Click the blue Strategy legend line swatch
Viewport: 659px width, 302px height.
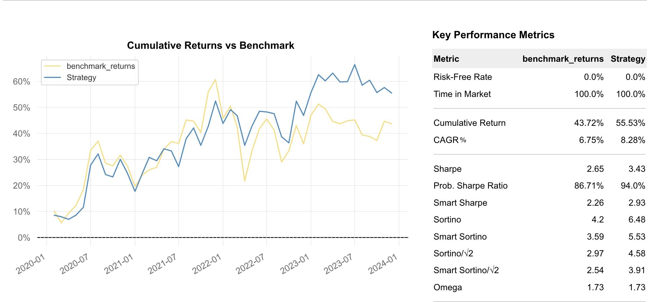click(x=53, y=78)
